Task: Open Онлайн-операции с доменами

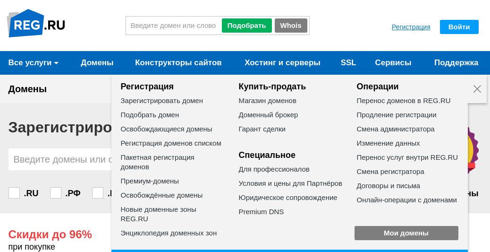Action: (x=407, y=200)
